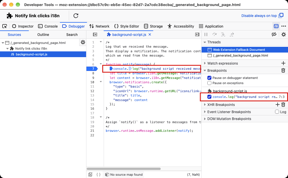Select Web Extension Fallback Document thread

pyautogui.click(x=245, y=50)
